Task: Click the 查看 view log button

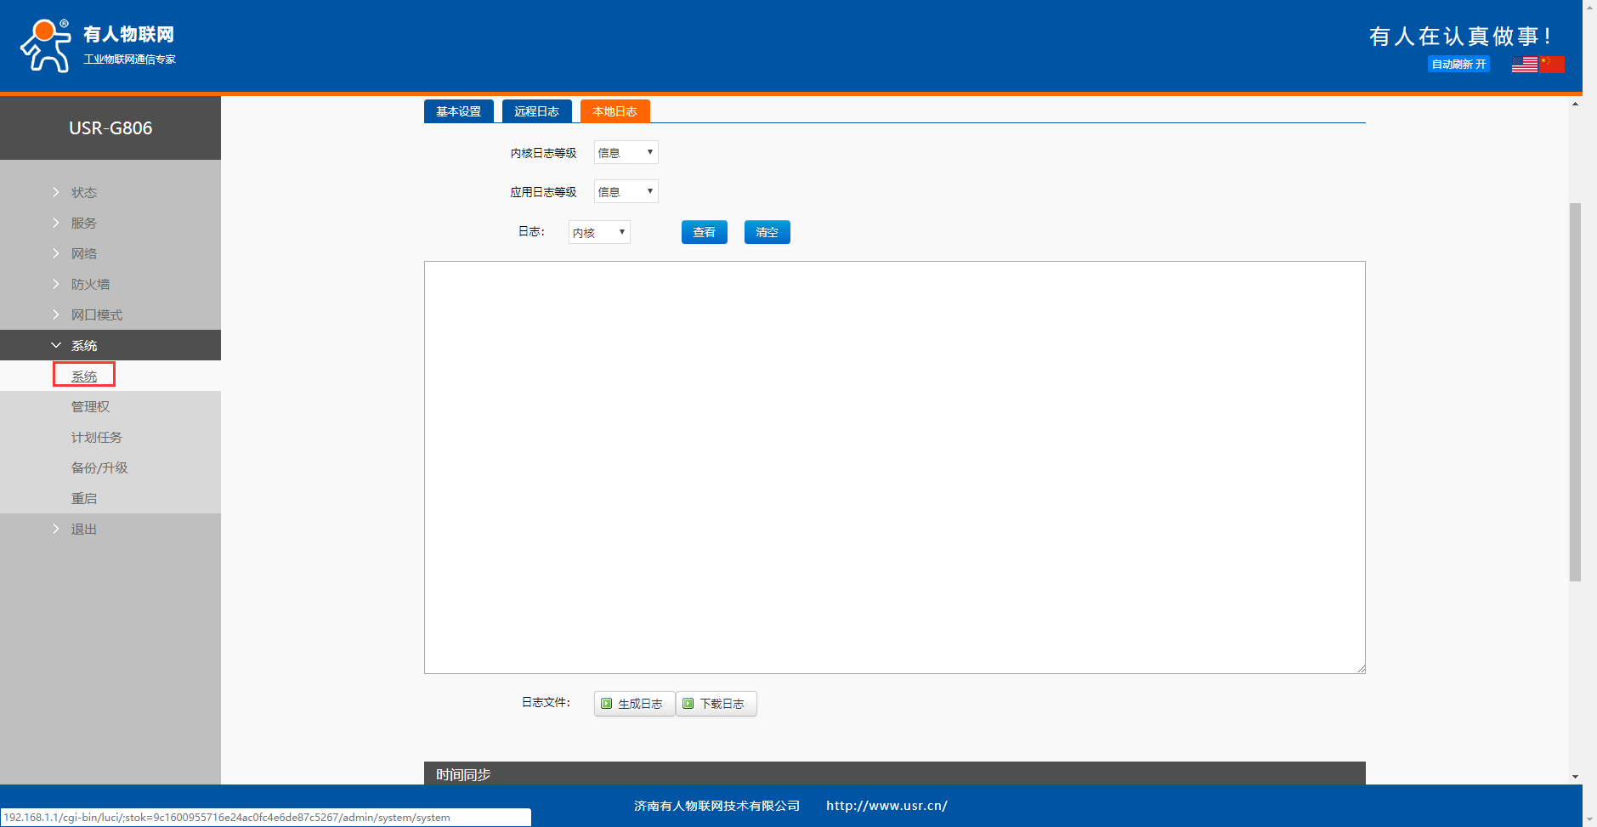Action: [x=704, y=232]
